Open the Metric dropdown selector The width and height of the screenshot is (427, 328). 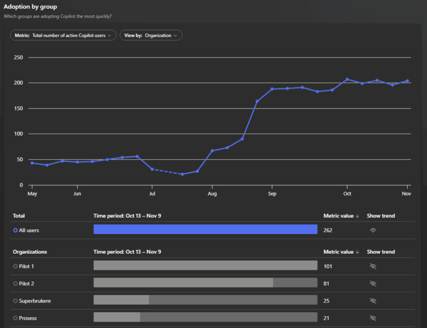pyautogui.click(x=63, y=35)
